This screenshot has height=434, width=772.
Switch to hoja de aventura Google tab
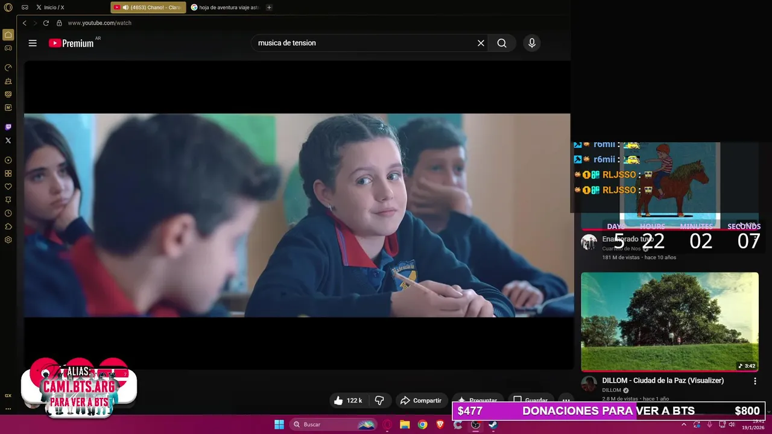225,7
